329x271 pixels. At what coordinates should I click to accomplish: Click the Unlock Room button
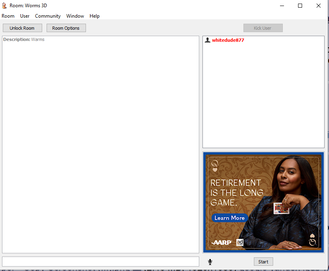(x=22, y=28)
